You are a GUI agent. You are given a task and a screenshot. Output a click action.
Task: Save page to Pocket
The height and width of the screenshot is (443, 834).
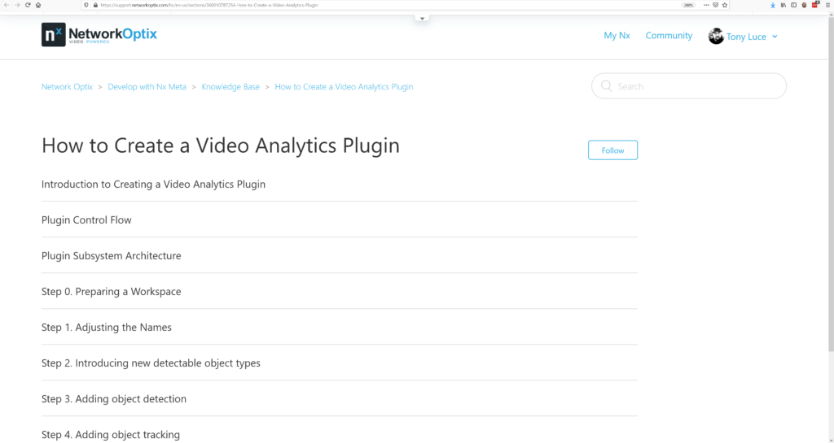point(715,5)
